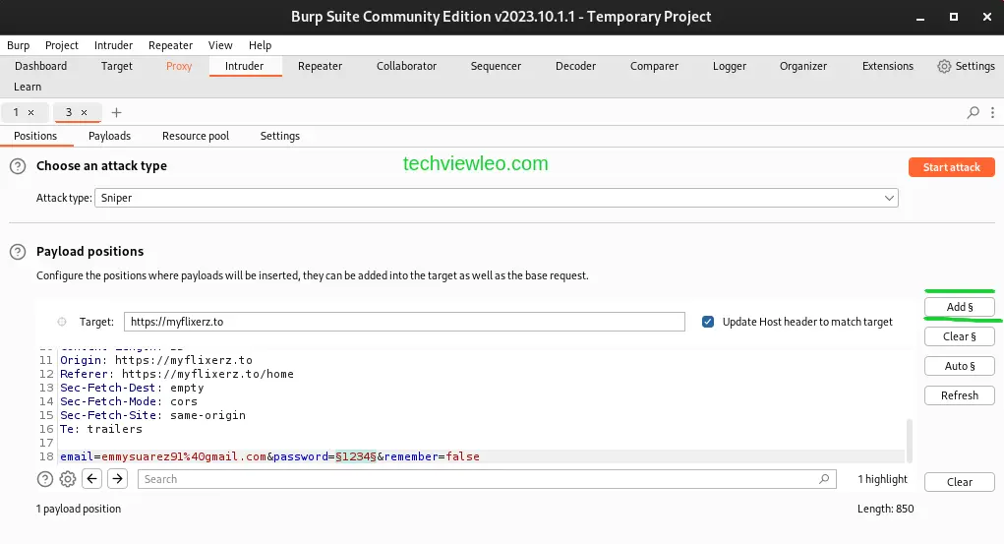Open the Repeater tool tab
The image size is (1004, 544).
[x=320, y=66]
